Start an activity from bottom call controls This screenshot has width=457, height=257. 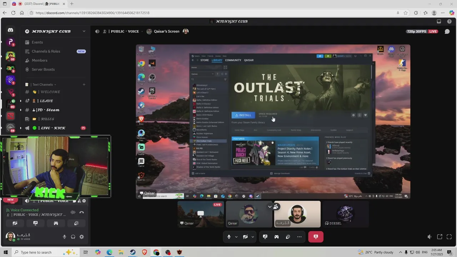(276, 237)
